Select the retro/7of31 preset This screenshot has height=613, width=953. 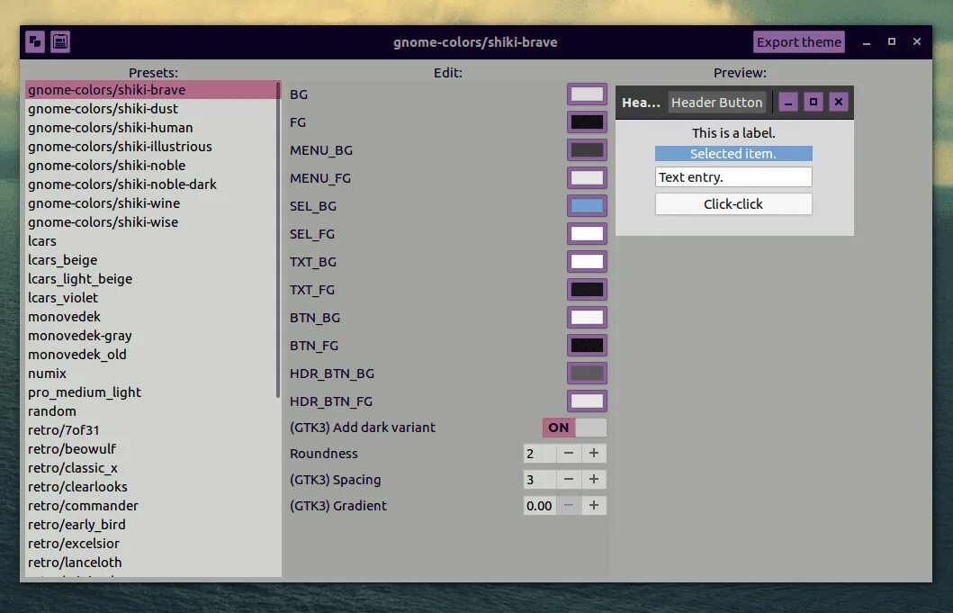(x=151, y=429)
